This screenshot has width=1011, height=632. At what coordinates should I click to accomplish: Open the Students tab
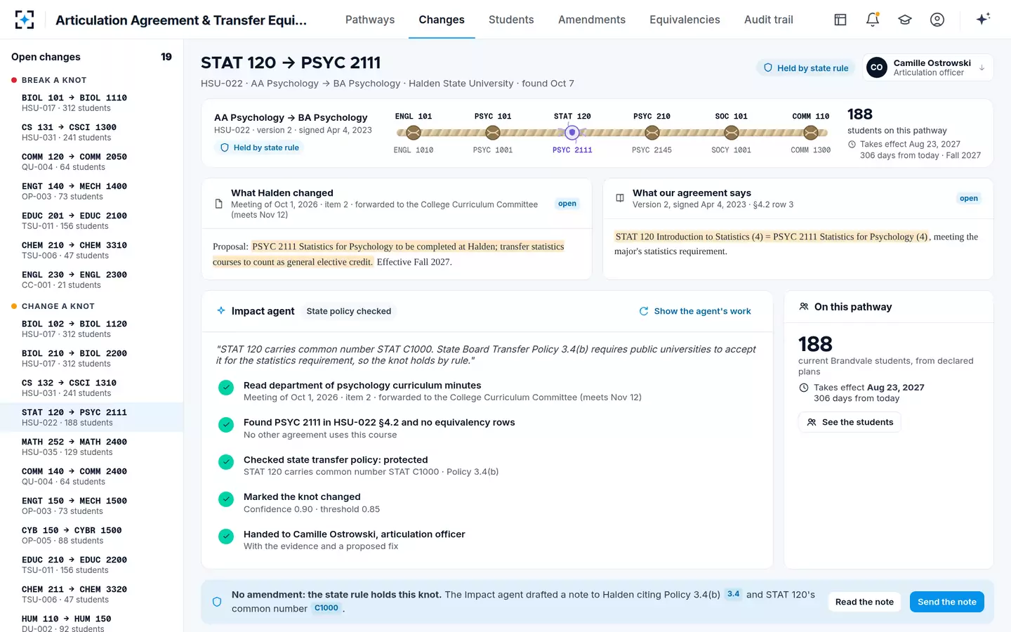click(x=511, y=20)
